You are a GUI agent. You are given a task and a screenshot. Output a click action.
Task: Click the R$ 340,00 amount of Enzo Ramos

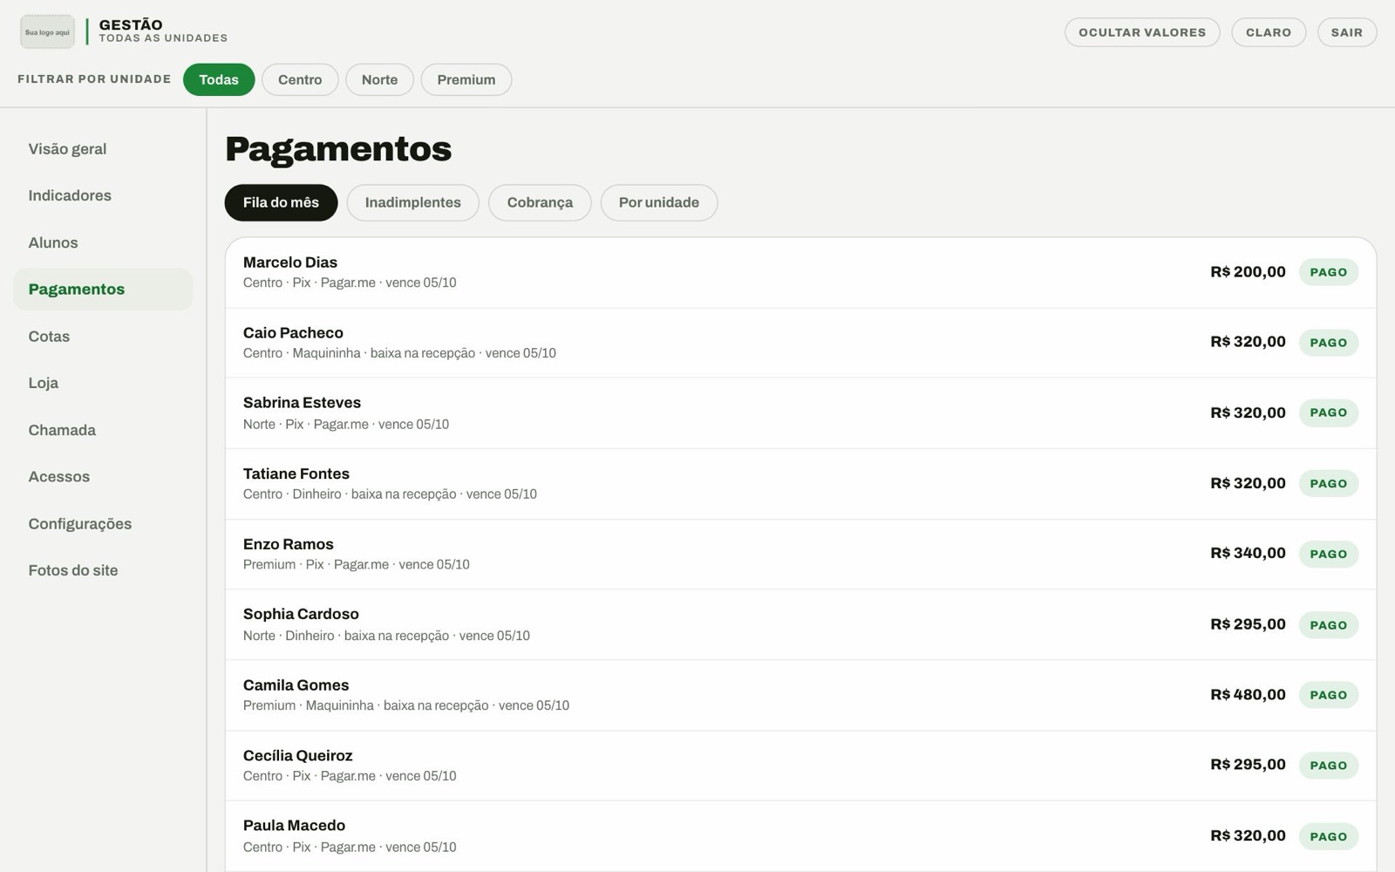click(x=1248, y=553)
